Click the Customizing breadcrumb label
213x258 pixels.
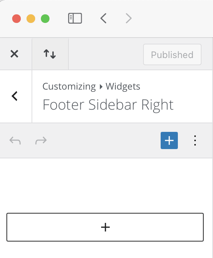[x=69, y=86]
